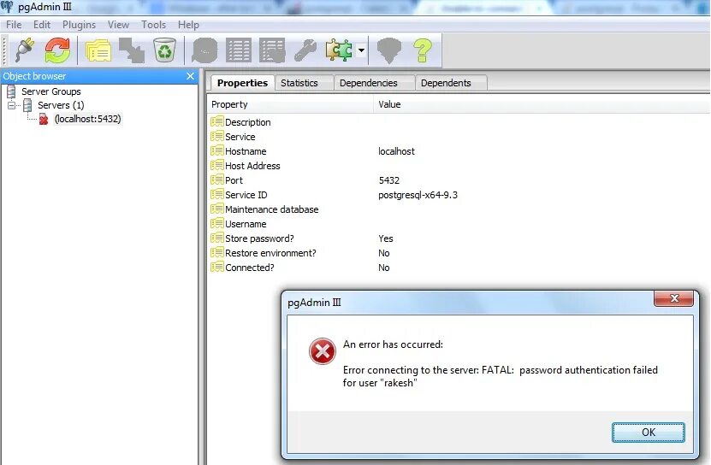Click the Refresh toolbar icon
The width and height of the screenshot is (711, 465).
point(57,50)
